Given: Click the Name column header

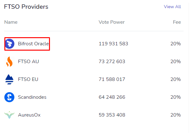Looking at the screenshot, I should (11, 22).
